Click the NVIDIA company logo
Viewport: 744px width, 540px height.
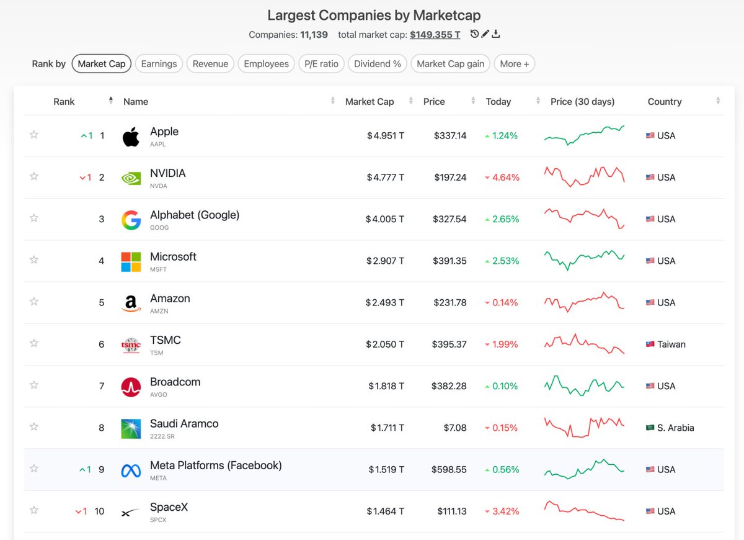tap(131, 178)
